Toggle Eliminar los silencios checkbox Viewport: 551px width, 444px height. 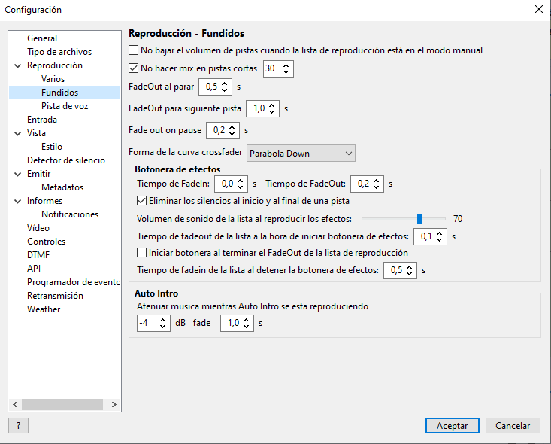(142, 201)
